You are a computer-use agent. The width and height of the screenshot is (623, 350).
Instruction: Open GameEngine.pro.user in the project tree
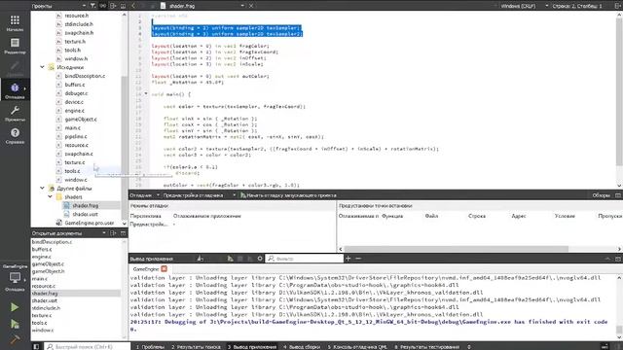click(90, 223)
